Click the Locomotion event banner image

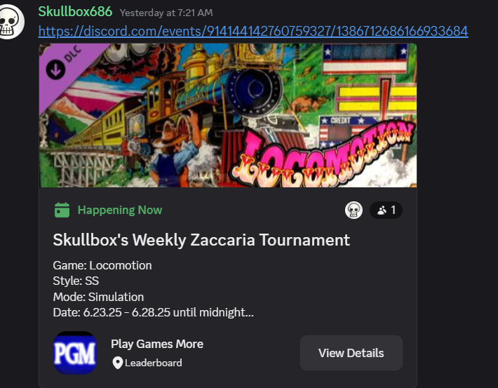228,115
